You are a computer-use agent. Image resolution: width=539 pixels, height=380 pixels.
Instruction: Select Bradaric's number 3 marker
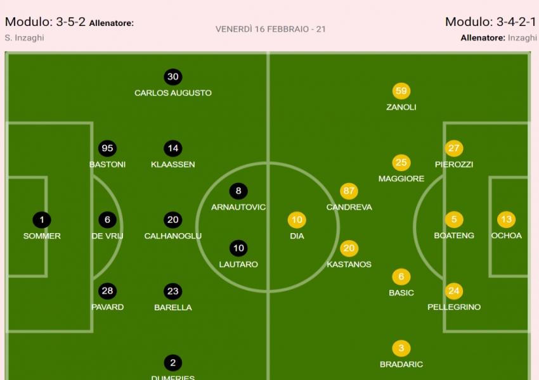pyautogui.click(x=401, y=348)
